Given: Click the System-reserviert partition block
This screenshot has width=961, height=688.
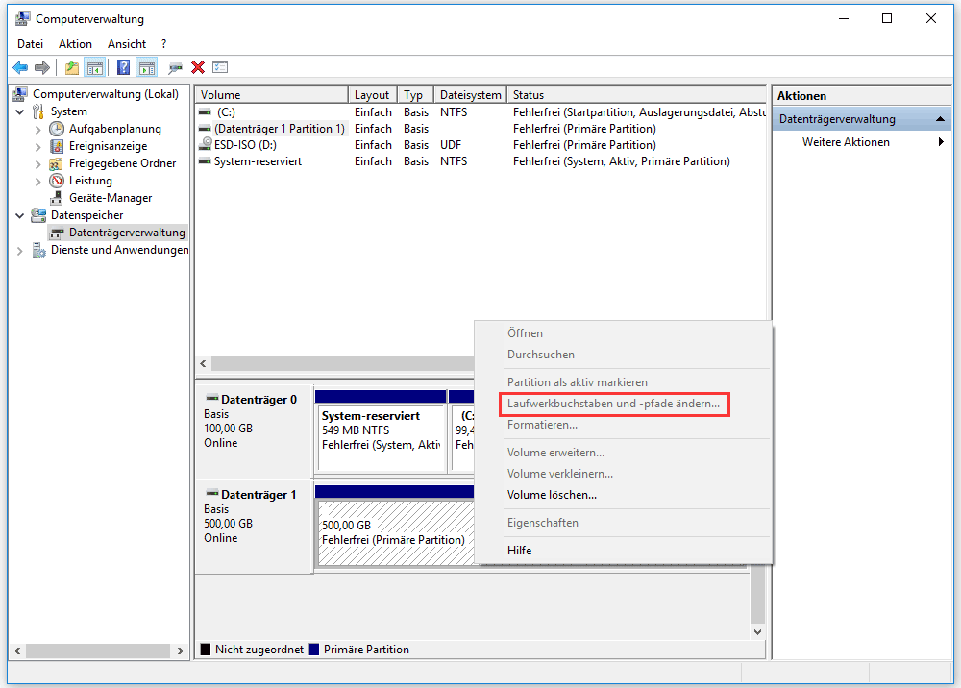Looking at the screenshot, I should pyautogui.click(x=381, y=437).
